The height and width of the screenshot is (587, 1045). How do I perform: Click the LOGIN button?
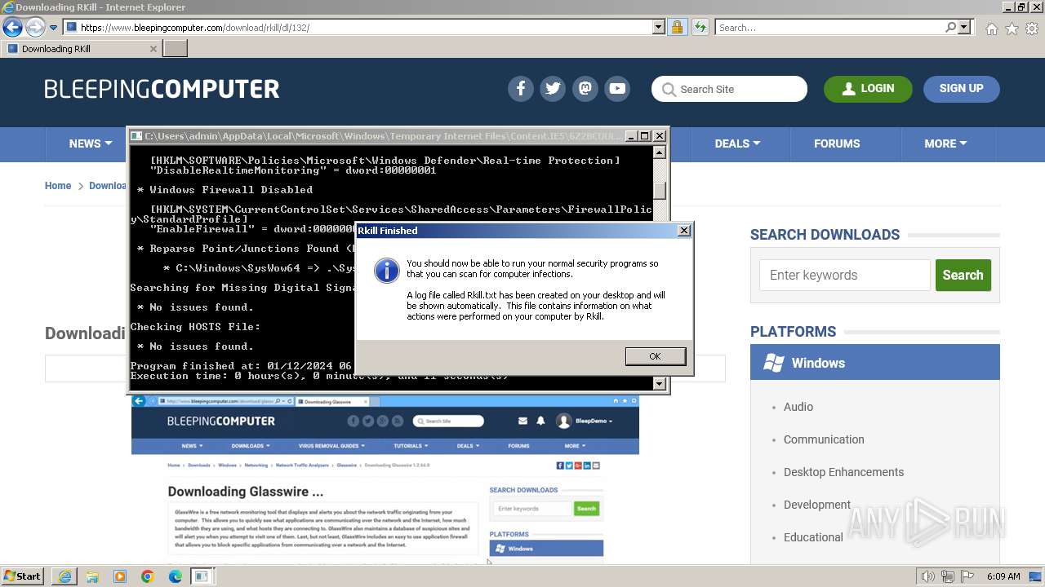[x=868, y=89]
